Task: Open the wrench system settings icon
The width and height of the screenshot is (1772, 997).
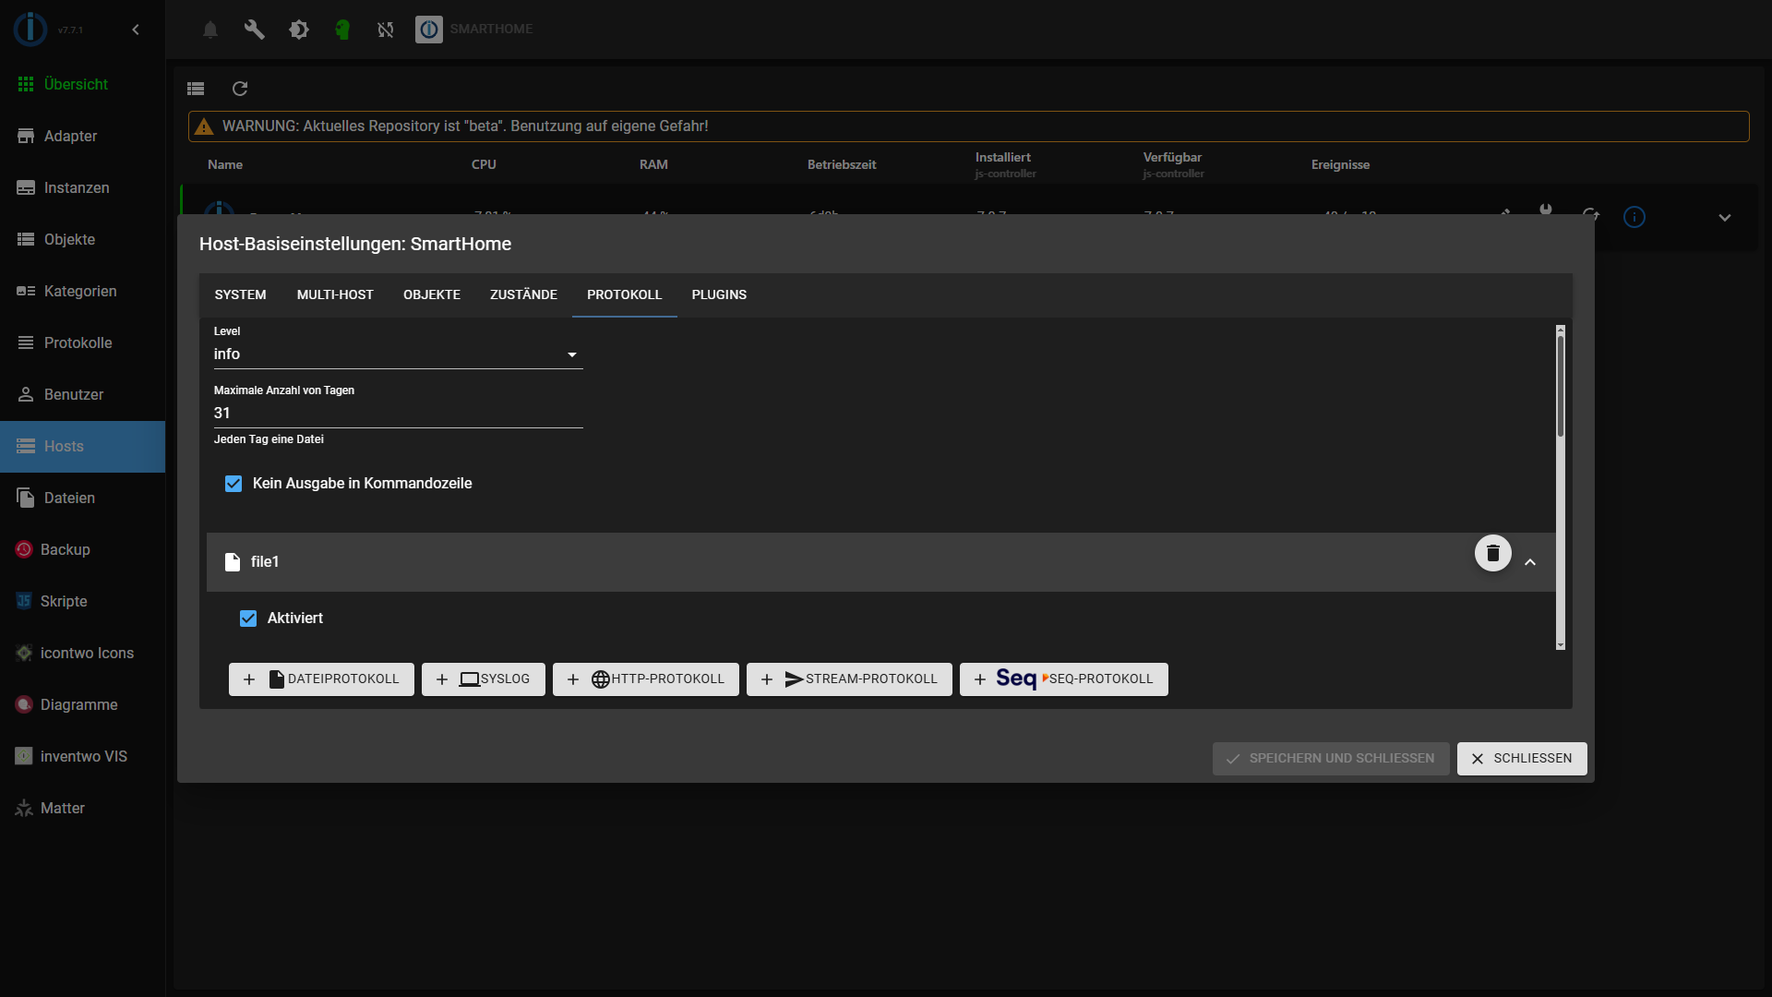Action: [x=255, y=30]
